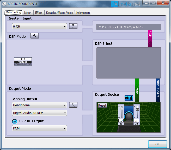171x150 pixels.
Task: Expand the PCM S/PDIF output dropdown
Action: tap(39, 128)
